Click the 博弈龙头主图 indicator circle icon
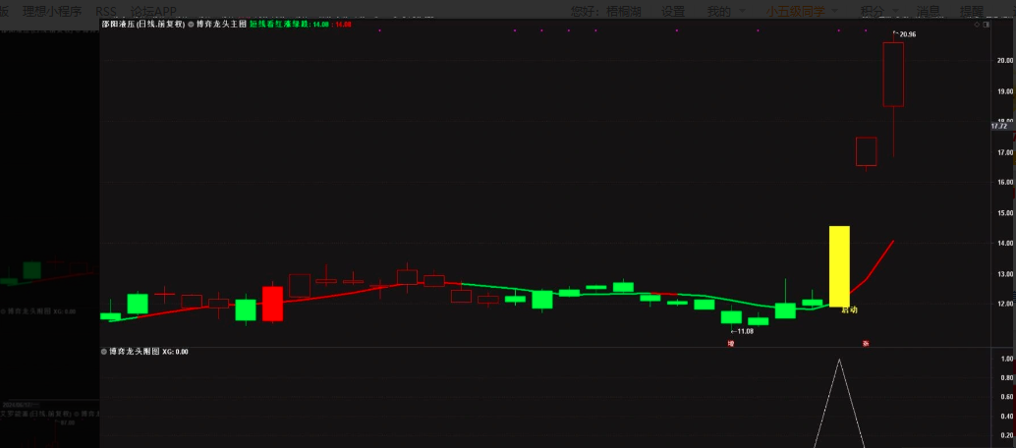Screen dimensions: 1016x448 coord(191,24)
